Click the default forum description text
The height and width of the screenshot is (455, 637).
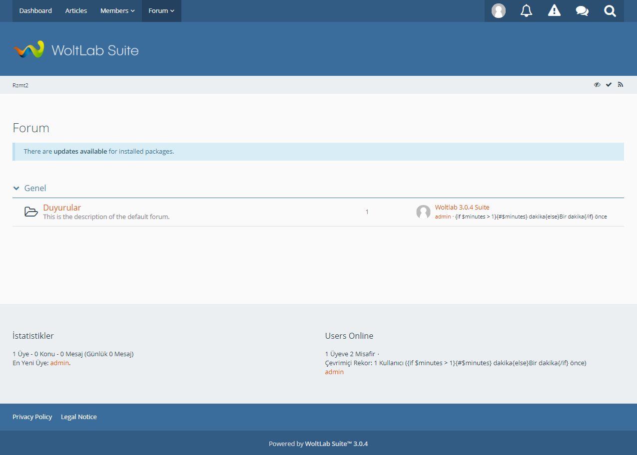click(106, 217)
